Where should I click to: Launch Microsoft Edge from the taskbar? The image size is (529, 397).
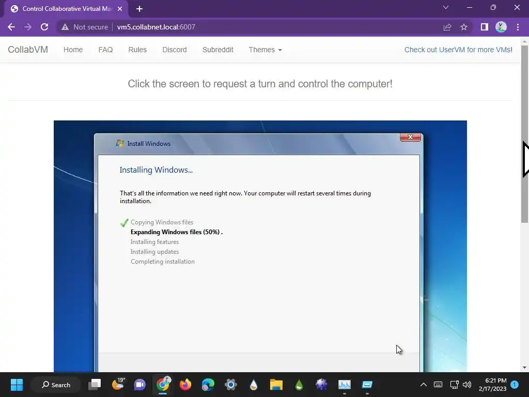pos(208,385)
